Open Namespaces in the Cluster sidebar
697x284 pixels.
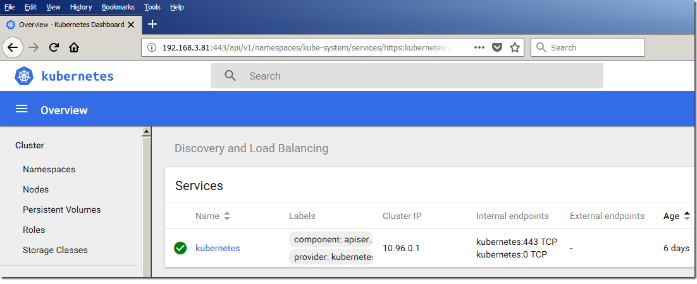coord(49,170)
